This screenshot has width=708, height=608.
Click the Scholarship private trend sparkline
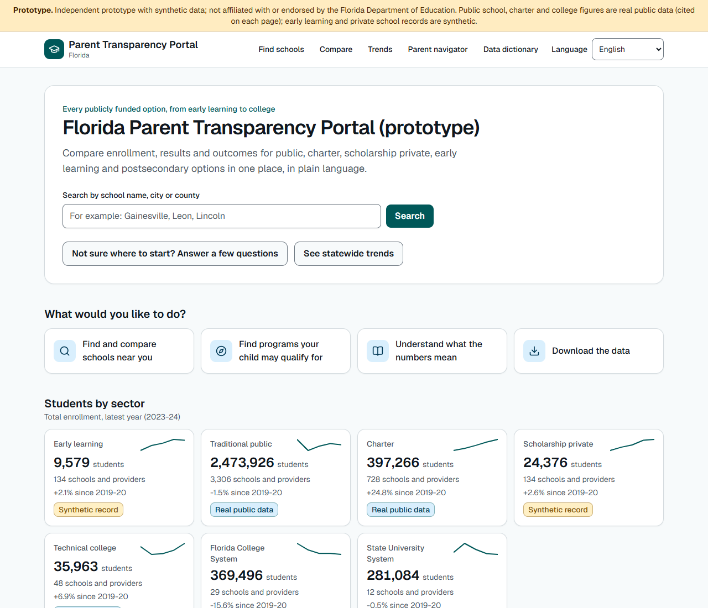coord(632,445)
